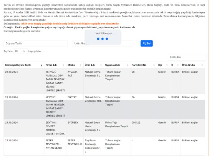The width and height of the screenshot is (212, 156).
Task: Click sort arrow on Kamuoyu Duyuru Tarihi column
Action: (41, 65)
